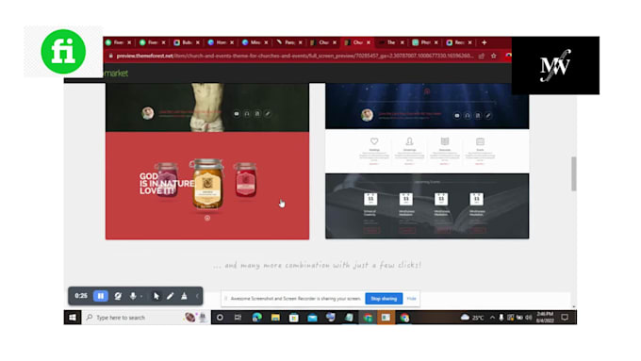Open Task View on taskbar

[x=238, y=318]
